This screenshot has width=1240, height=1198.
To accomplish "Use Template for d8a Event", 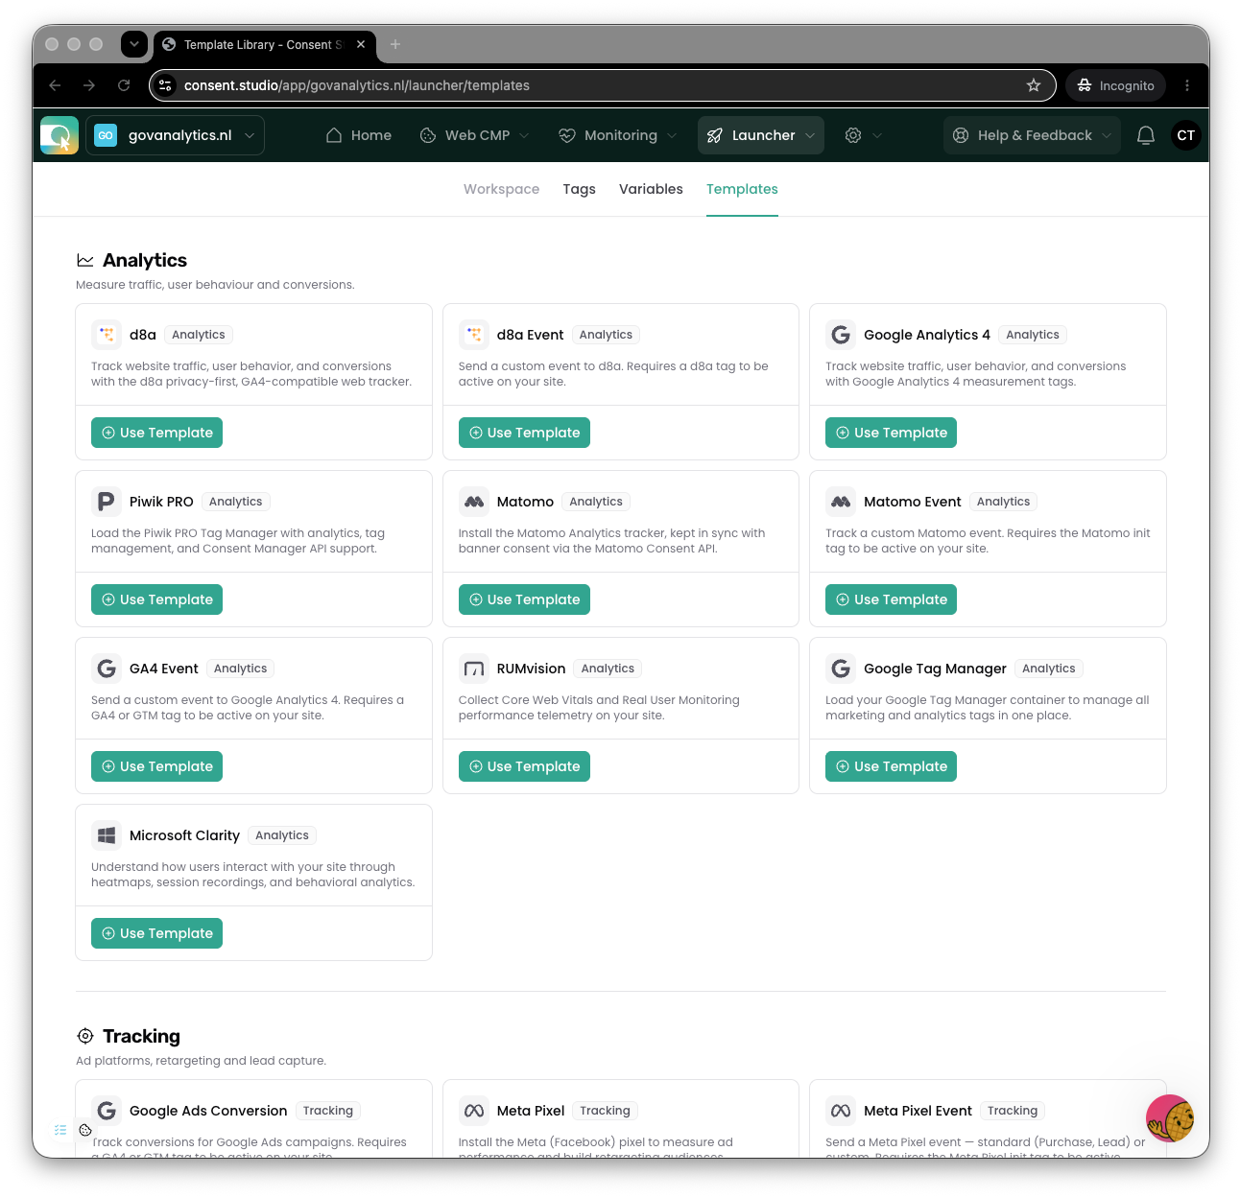I will click(524, 433).
